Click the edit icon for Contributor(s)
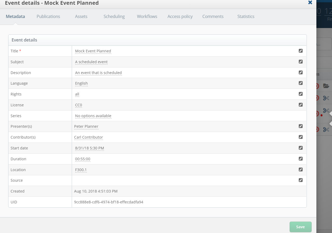Image resolution: width=332 pixels, height=233 pixels. pyautogui.click(x=301, y=137)
